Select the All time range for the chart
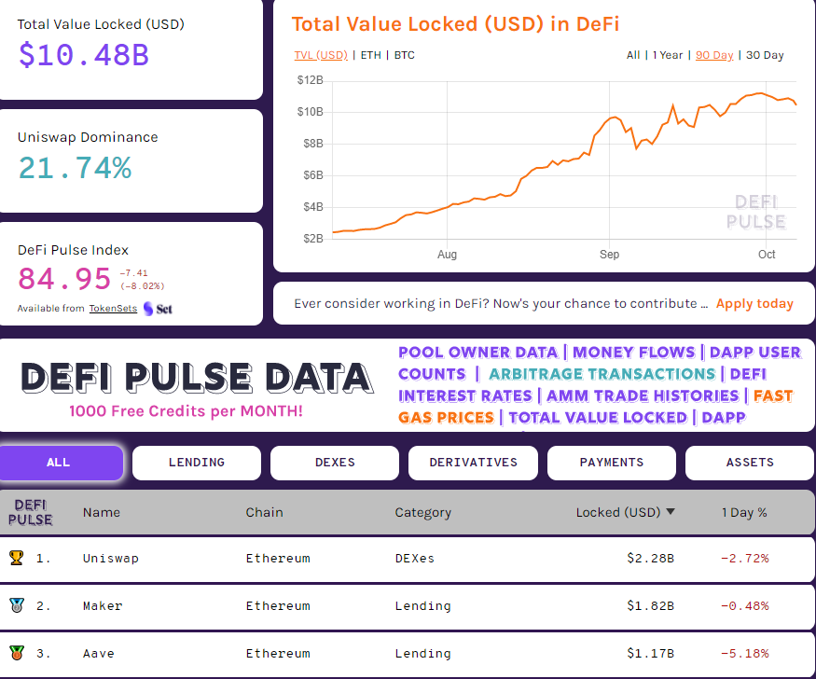816x679 pixels. (x=633, y=55)
